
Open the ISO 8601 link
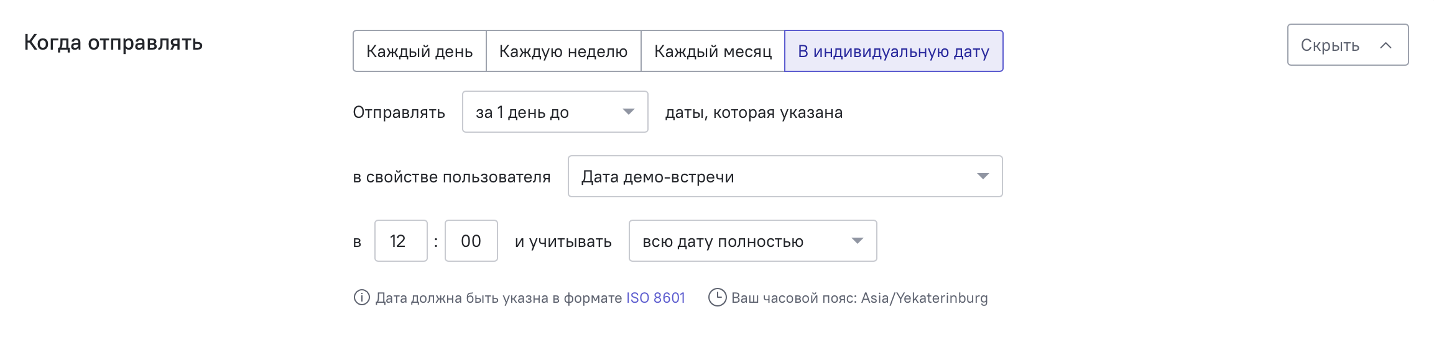(x=655, y=298)
